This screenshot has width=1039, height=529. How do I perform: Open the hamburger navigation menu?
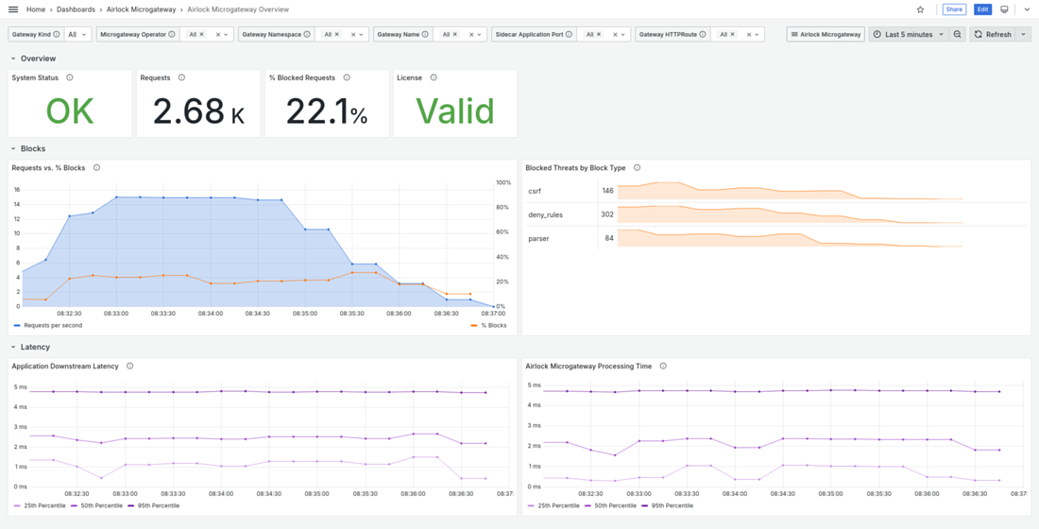click(x=13, y=9)
